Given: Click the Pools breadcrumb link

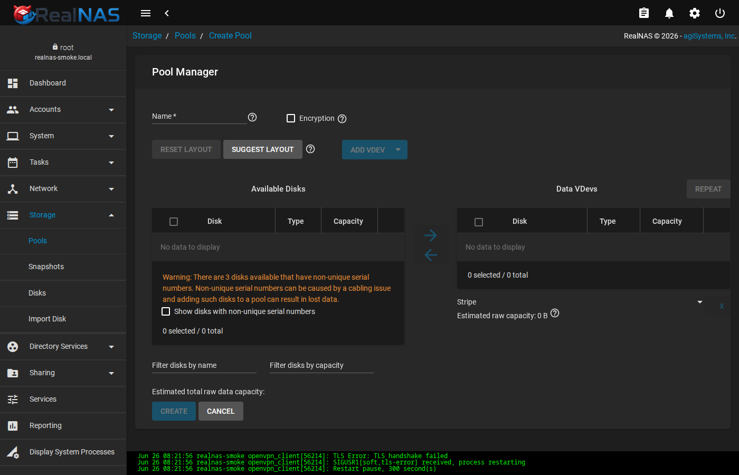Looking at the screenshot, I should tap(185, 35).
